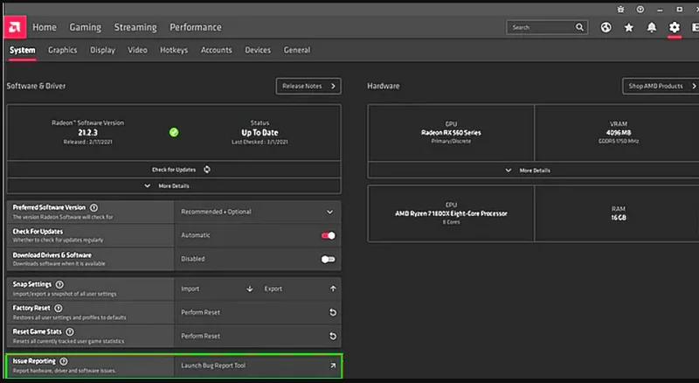Expand More Details under Hardware
The height and width of the screenshot is (383, 699).
pos(533,170)
